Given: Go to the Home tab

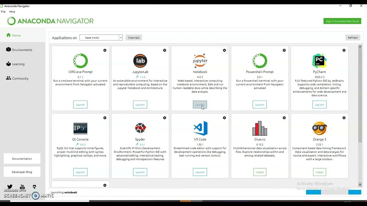Looking at the screenshot, I should [22, 35].
